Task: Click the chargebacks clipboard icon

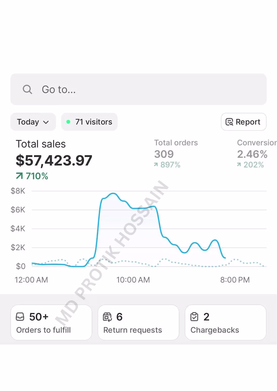Action: 194,317
